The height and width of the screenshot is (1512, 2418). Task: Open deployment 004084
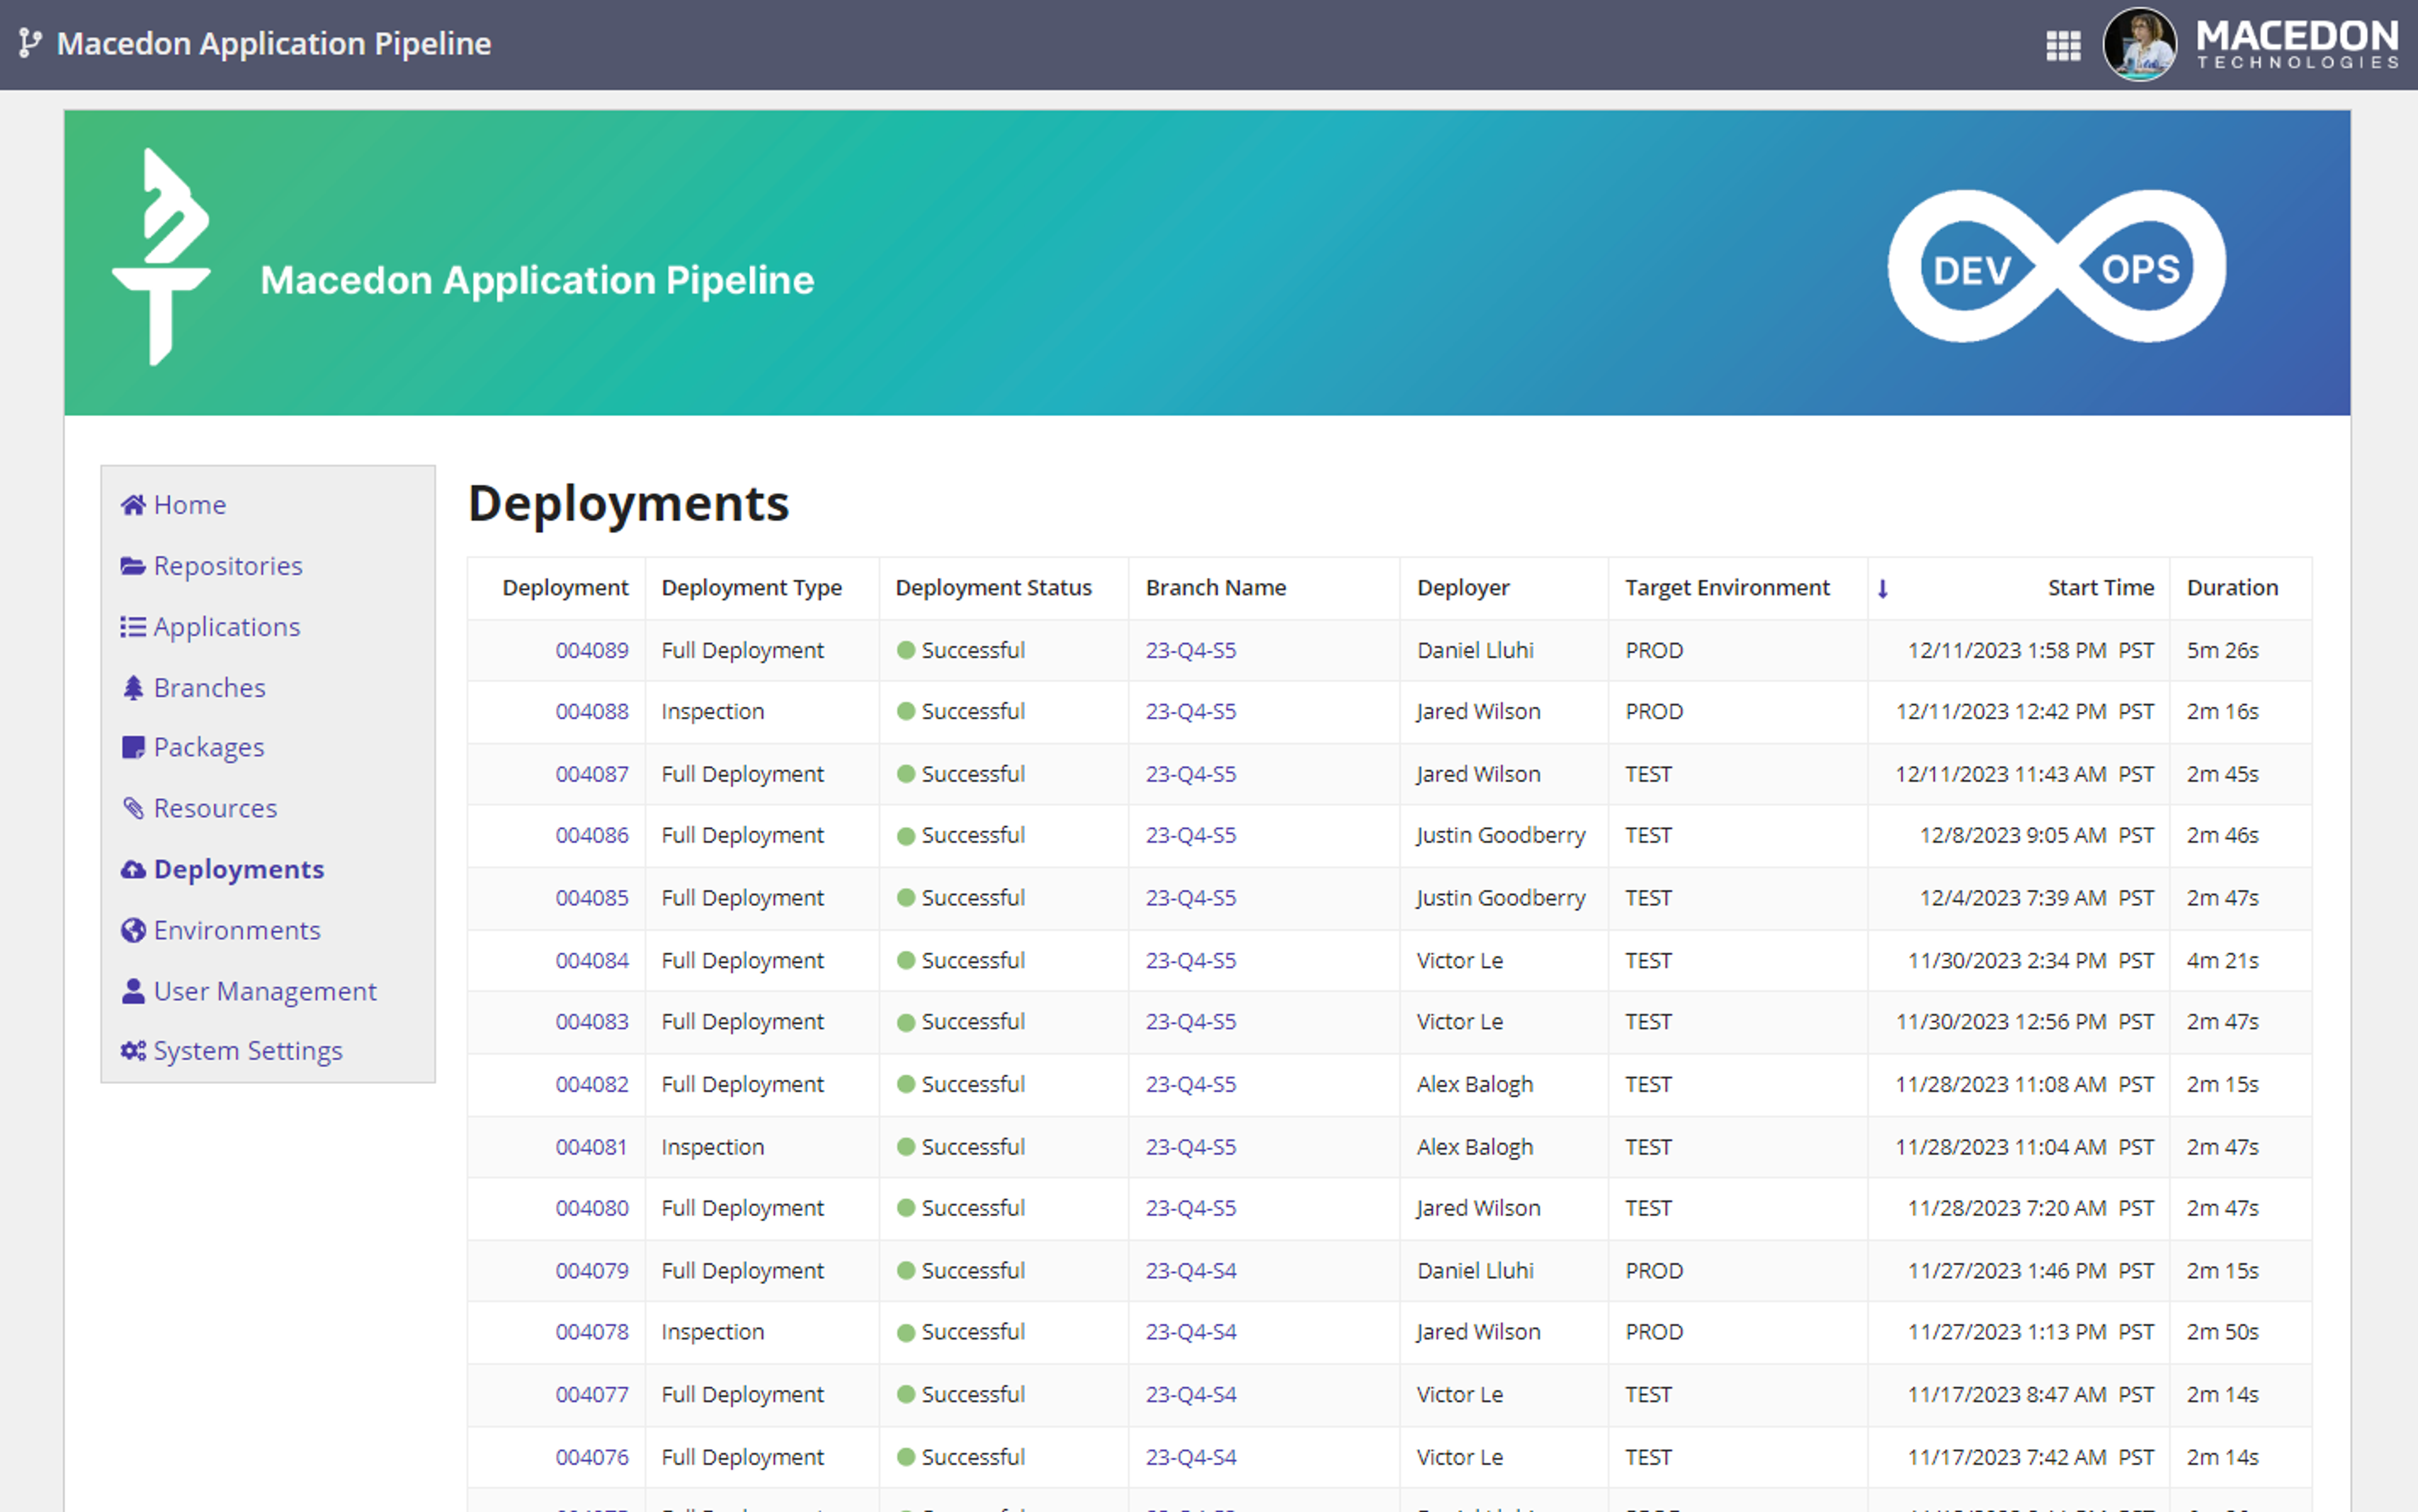click(593, 961)
